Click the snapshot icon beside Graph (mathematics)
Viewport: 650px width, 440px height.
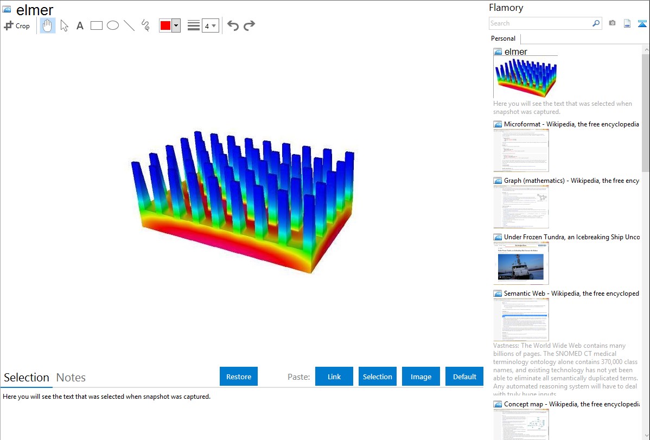[498, 181]
